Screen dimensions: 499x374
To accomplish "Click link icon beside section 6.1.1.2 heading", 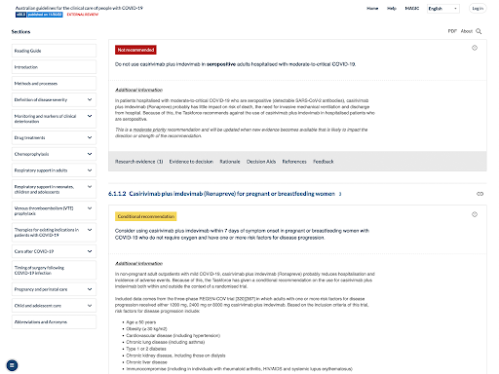I will (x=480, y=194).
